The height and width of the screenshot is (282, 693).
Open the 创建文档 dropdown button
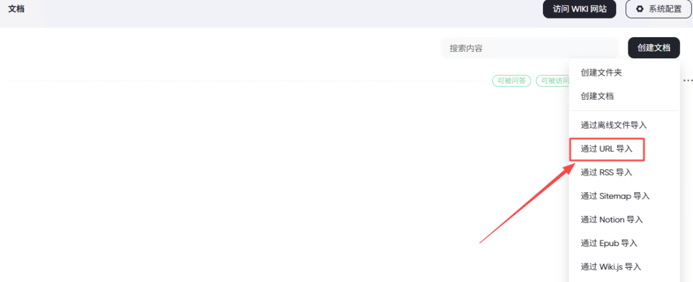coord(654,47)
